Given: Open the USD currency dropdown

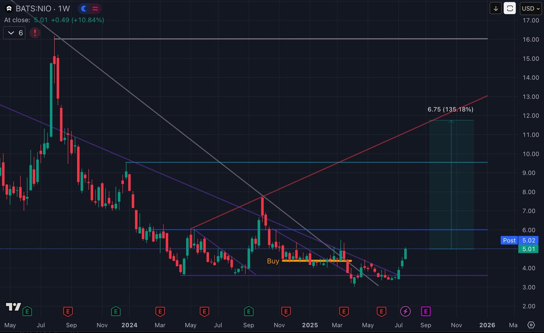Looking at the screenshot, I should pos(530,8).
